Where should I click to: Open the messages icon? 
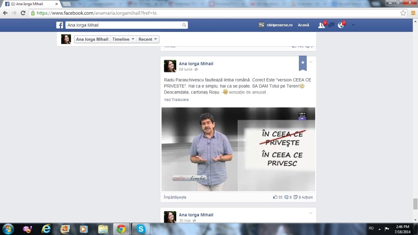[x=331, y=25]
